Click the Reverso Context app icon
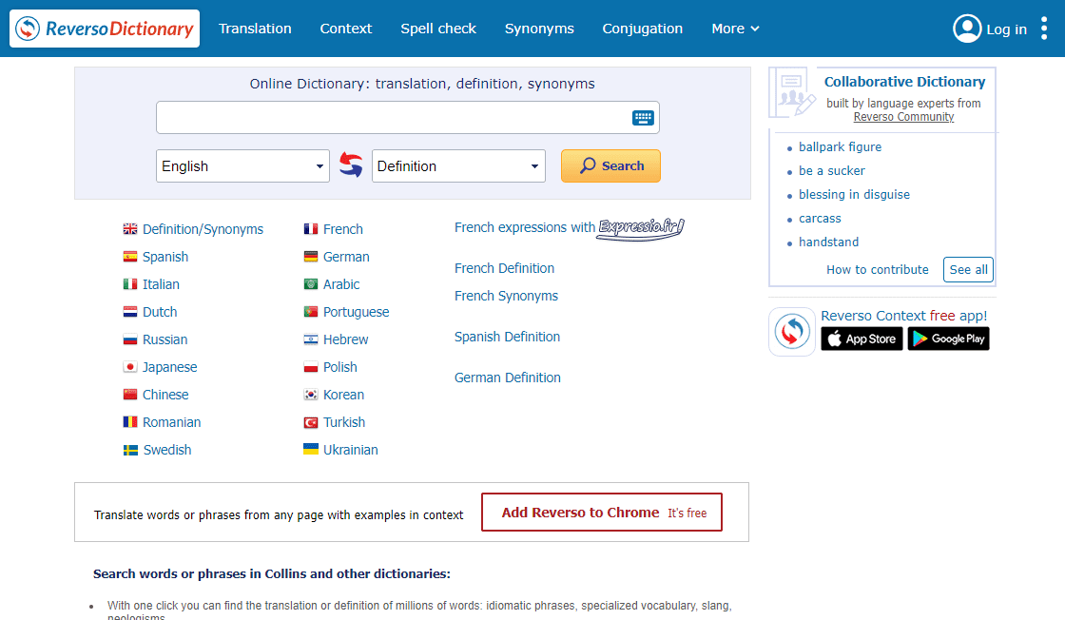Screen dimensions: 1065x620 (x=792, y=331)
